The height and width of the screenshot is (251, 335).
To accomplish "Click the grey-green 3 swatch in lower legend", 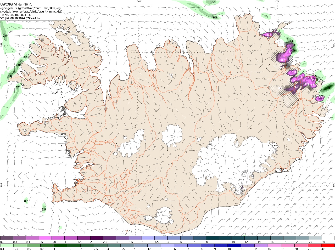I will coord(114,245).
